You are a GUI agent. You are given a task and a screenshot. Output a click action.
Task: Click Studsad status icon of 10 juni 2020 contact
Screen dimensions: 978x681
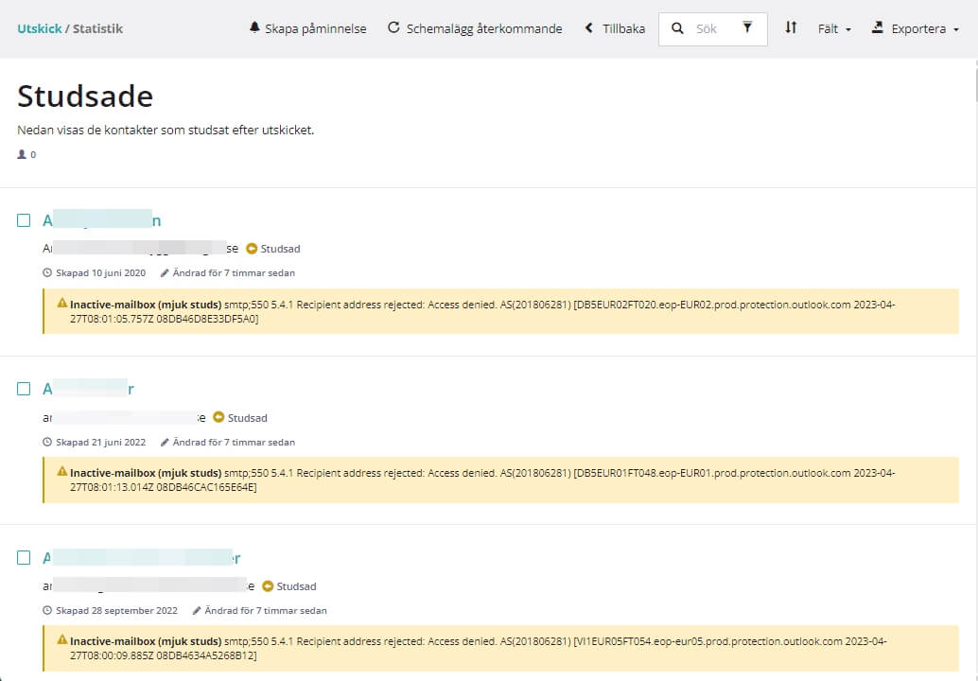coord(252,248)
